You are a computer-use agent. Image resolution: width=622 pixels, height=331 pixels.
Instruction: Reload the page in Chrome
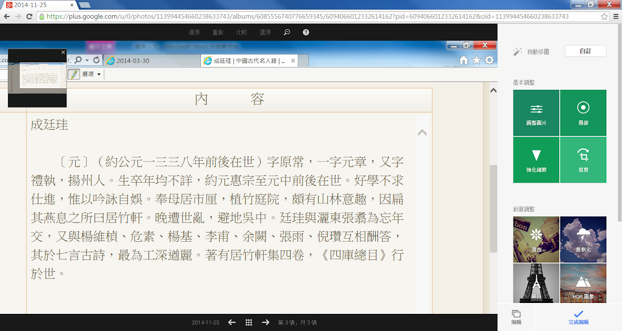pyautogui.click(x=30, y=16)
